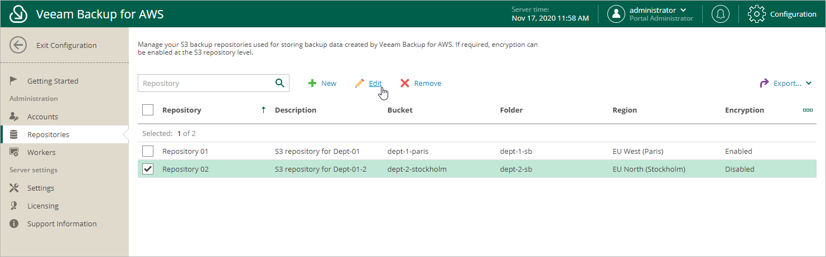The width and height of the screenshot is (826, 257).
Task: Click the red X Remove icon
Action: 405,83
